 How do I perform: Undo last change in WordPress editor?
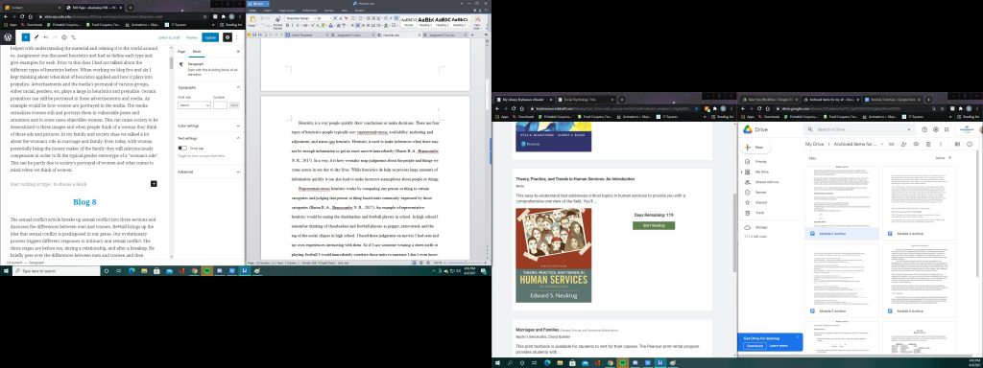click(46, 37)
